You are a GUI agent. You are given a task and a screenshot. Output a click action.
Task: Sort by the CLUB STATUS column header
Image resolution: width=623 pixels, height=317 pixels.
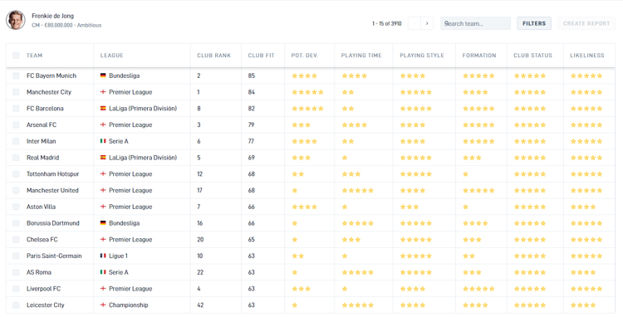click(x=532, y=55)
